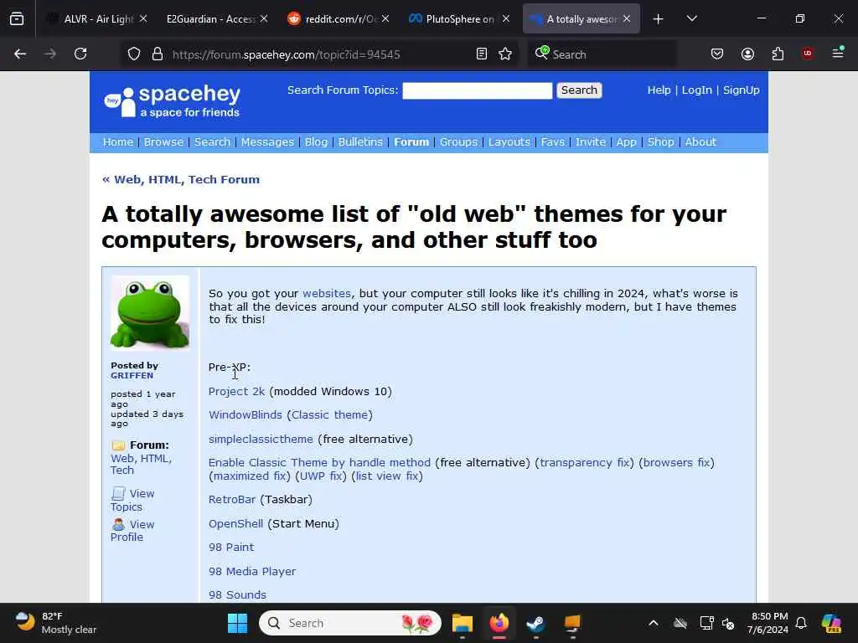Open Steam from the taskbar

point(535,623)
